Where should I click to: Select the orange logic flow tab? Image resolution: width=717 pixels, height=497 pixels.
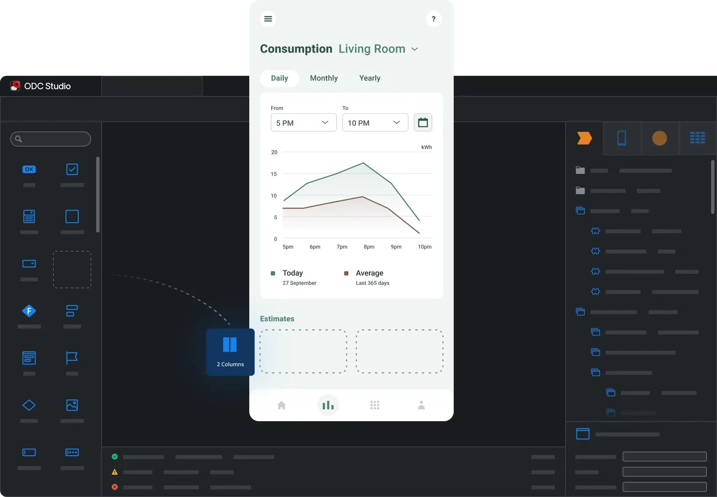point(584,138)
